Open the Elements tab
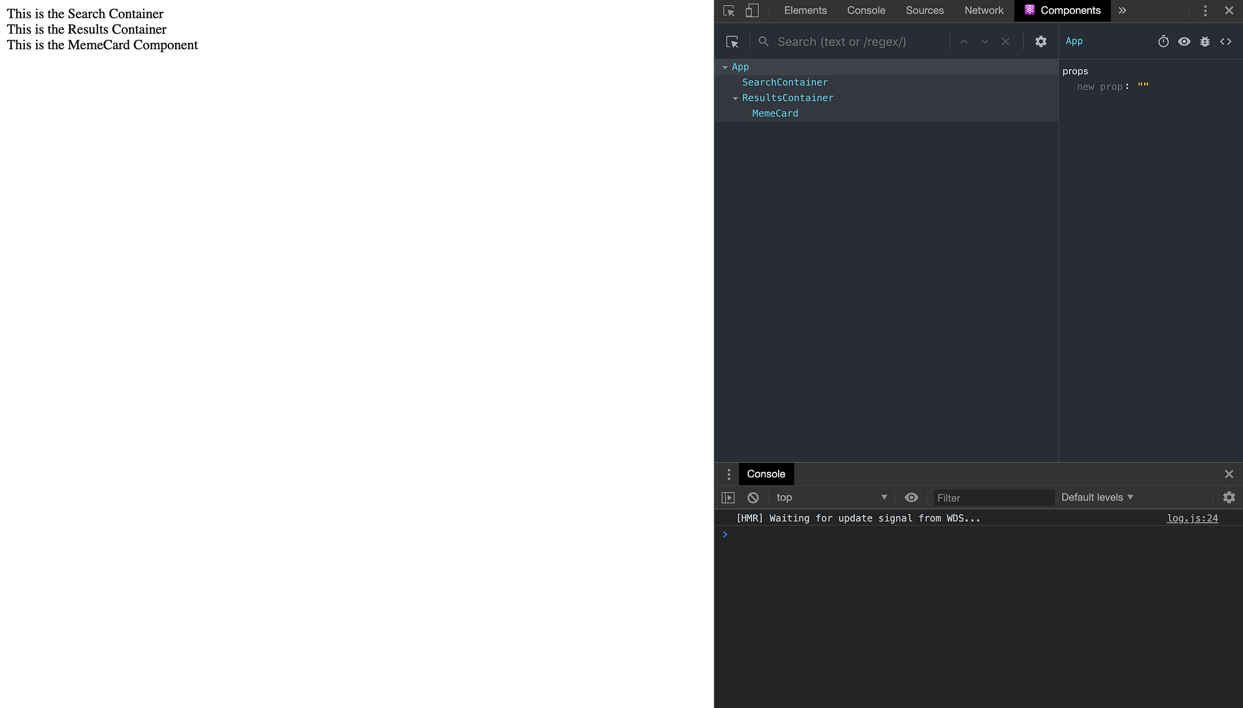1243x708 pixels. click(805, 11)
